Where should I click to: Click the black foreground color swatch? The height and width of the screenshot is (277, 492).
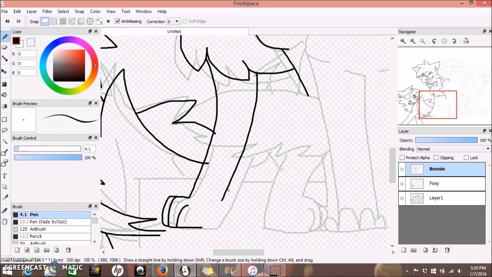click(x=16, y=40)
